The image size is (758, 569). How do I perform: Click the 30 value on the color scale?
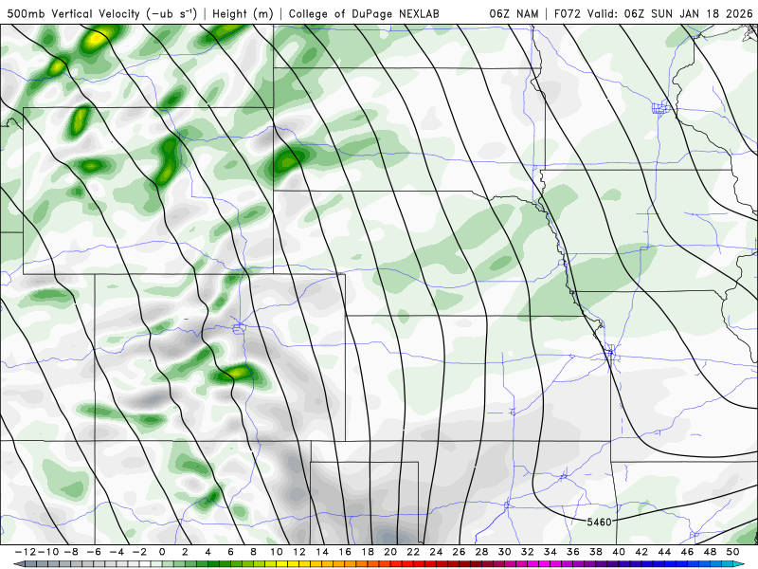coord(504,552)
